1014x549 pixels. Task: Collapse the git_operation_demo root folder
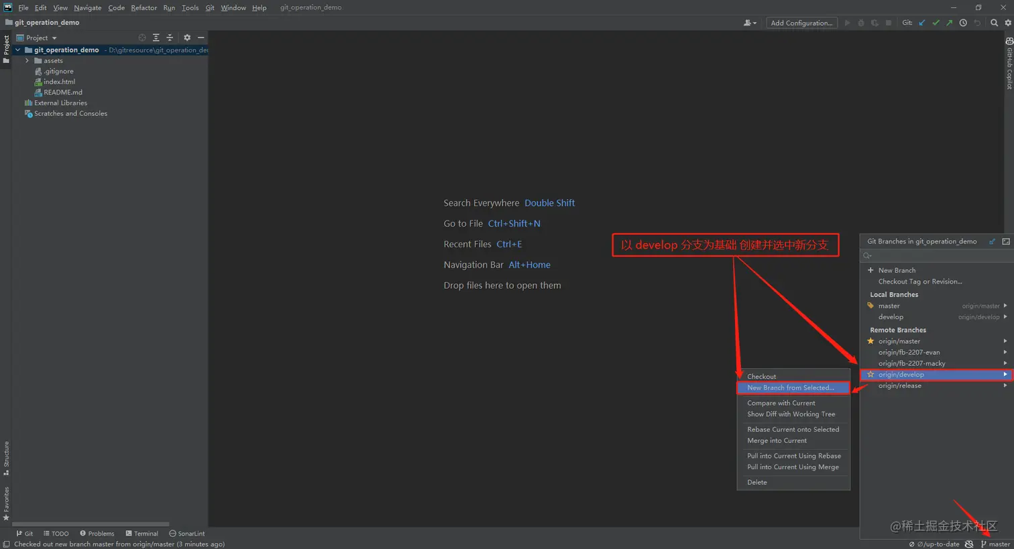point(18,50)
